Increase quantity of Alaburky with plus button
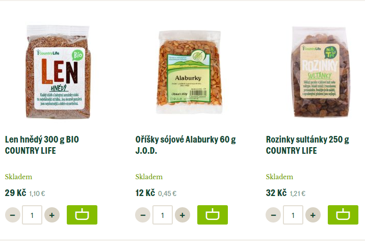 tap(182, 215)
